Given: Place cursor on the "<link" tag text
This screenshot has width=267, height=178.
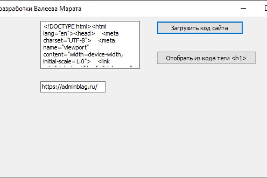Looking at the screenshot, I should [x=105, y=60].
